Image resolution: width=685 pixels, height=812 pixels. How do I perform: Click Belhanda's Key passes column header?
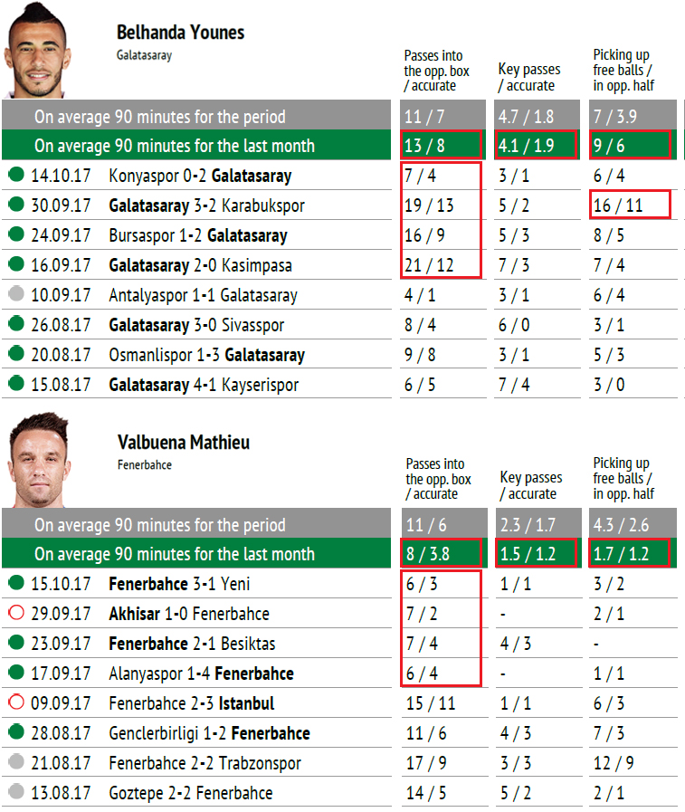coord(528,77)
